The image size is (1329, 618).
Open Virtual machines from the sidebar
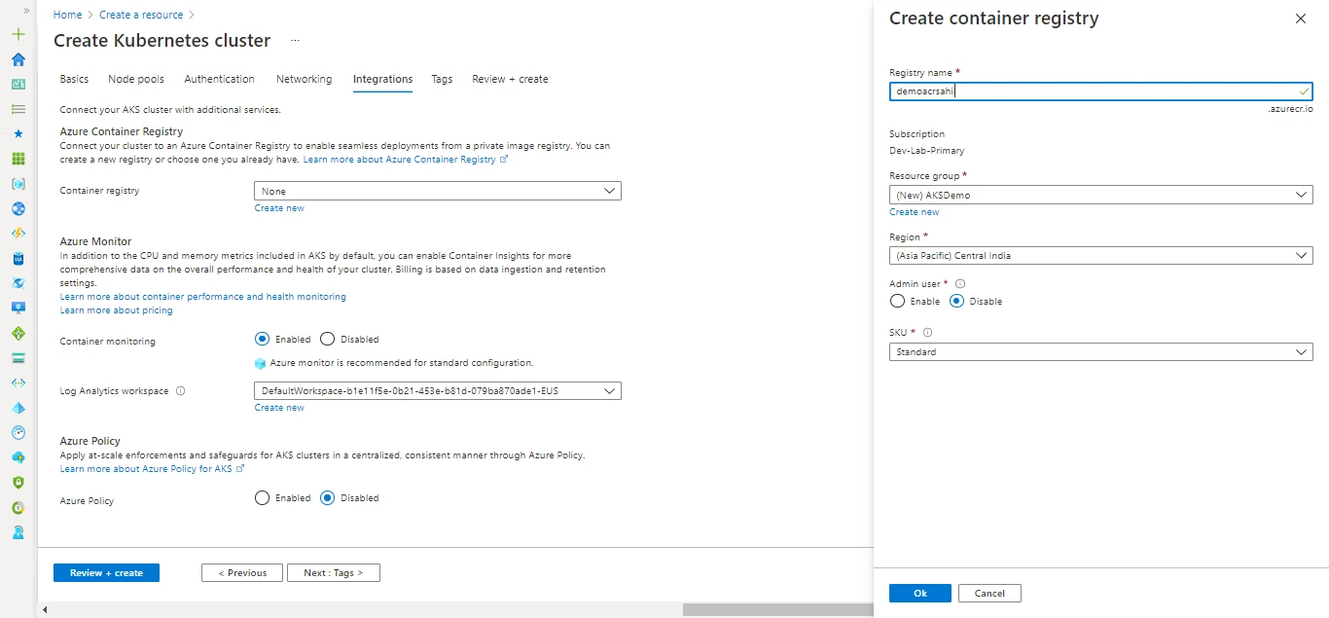tap(18, 308)
